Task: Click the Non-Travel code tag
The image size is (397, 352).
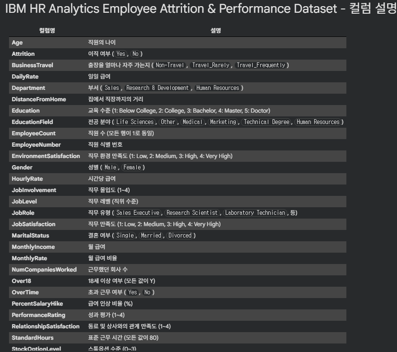Action: 170,65
